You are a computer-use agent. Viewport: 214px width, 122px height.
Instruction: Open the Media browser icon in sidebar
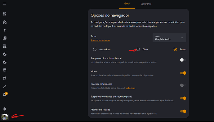coord(5,38)
